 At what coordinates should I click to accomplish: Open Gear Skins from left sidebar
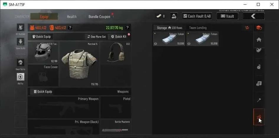click(x=20, y=63)
